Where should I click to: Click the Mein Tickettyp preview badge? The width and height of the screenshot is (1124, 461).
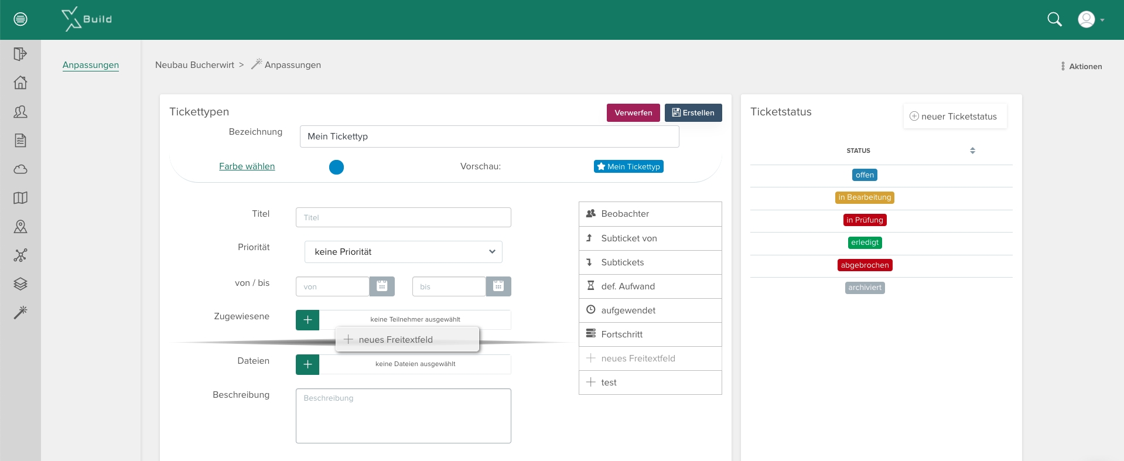(628, 166)
